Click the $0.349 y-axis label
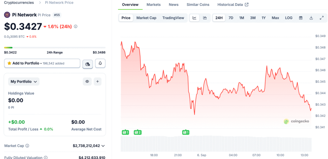This screenshot has height=159, width=328. pos(320,36)
